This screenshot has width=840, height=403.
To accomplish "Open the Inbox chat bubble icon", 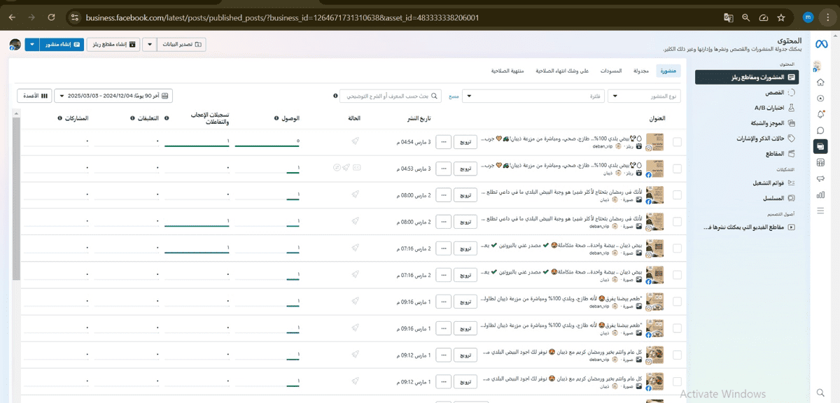I will point(820,129).
